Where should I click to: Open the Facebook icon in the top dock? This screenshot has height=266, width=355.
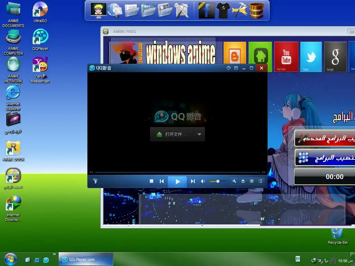206,10
